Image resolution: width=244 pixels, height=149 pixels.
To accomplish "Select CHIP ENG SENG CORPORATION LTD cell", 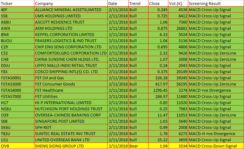I will pyautogui.click(x=71, y=47).
